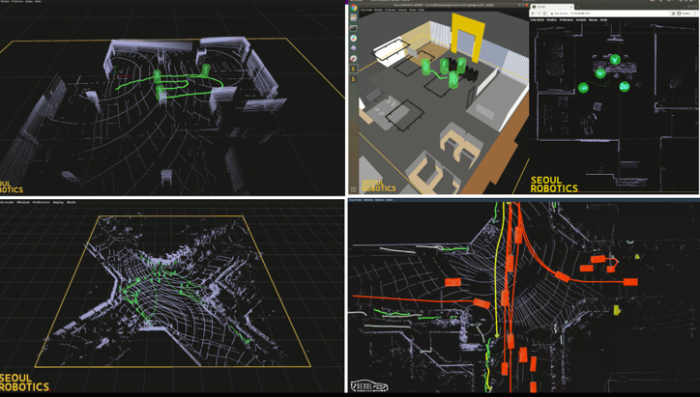Switch to the SENSR browser tab
700x397 pixels.
coord(552,7)
